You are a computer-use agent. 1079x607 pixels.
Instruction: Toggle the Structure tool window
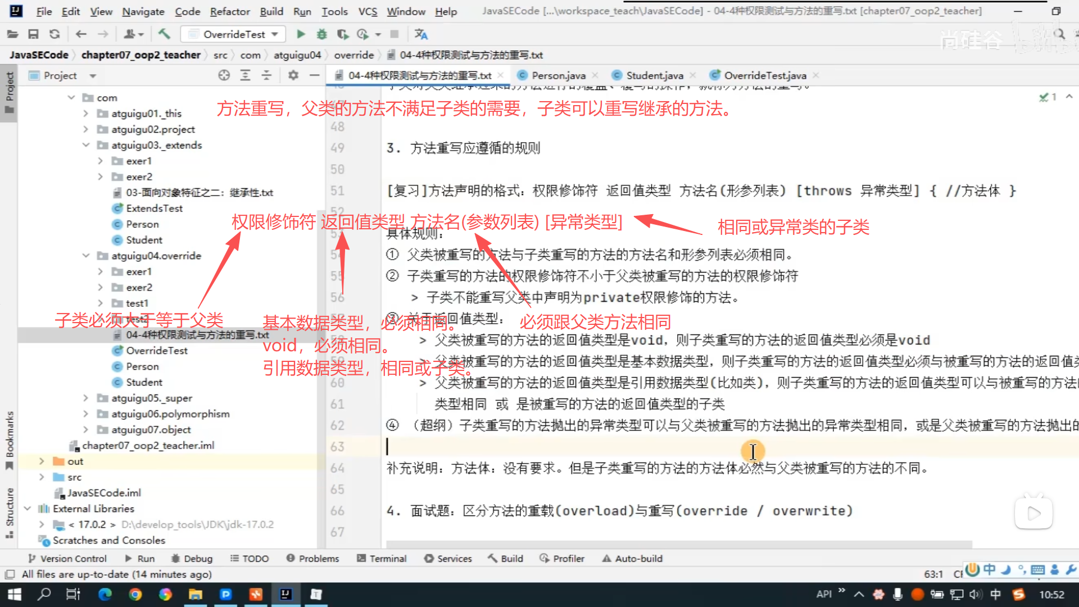9,511
